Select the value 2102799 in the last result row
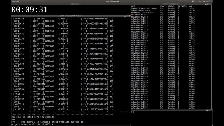The width and height of the screenshot is (224, 126). click(x=41, y=109)
